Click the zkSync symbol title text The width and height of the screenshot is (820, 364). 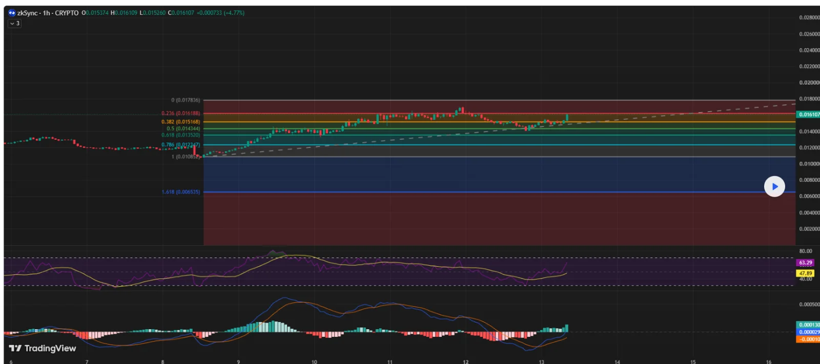point(28,13)
